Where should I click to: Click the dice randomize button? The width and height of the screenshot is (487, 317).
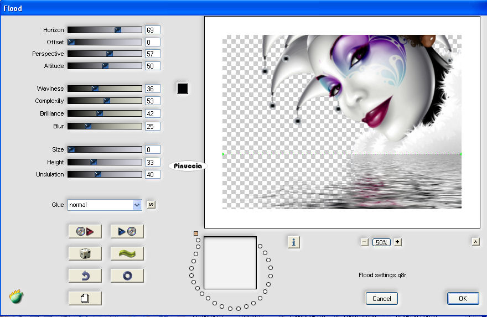click(85, 253)
